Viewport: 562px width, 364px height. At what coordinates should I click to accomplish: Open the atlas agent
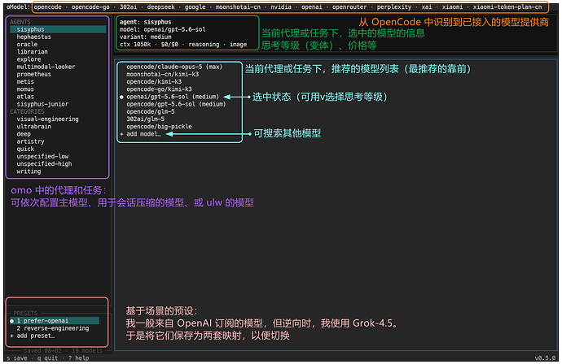pyautogui.click(x=25, y=97)
